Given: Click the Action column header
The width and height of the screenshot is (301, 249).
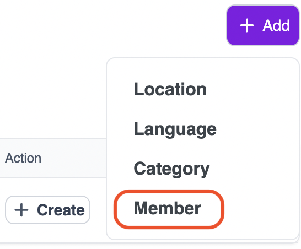Looking at the screenshot, I should 23,158.
